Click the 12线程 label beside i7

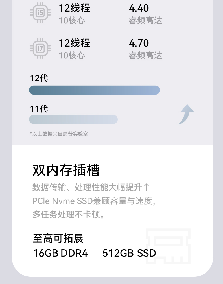[75, 43]
